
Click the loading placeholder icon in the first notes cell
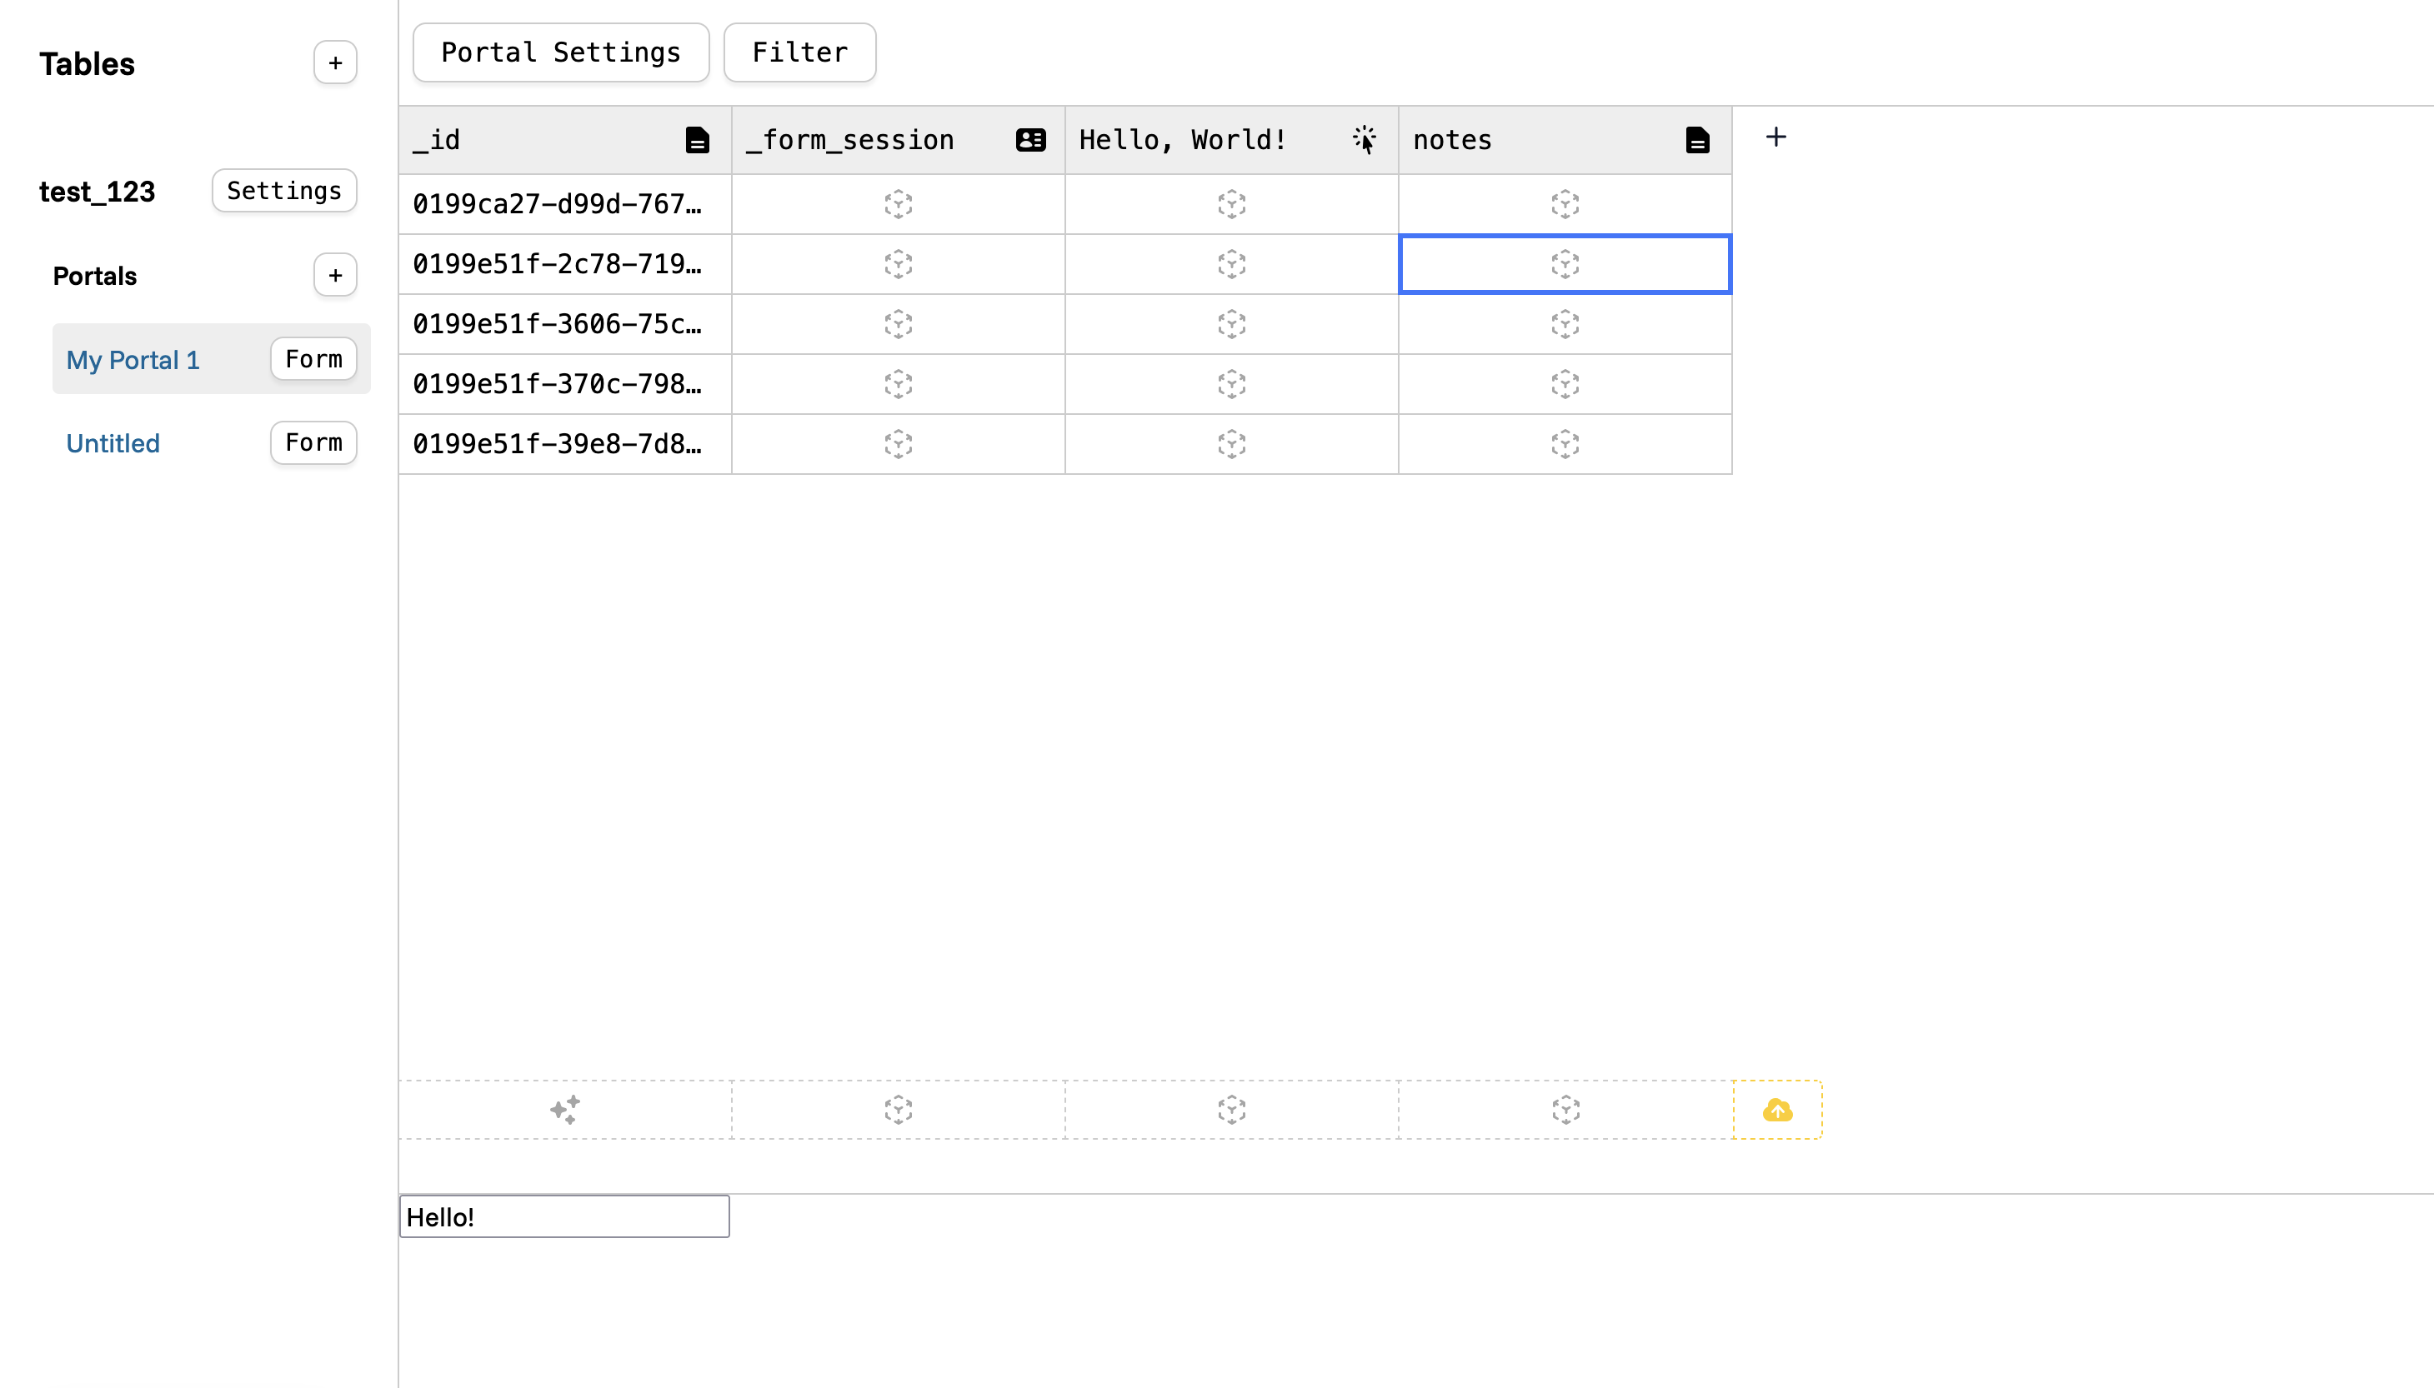click(x=1564, y=204)
